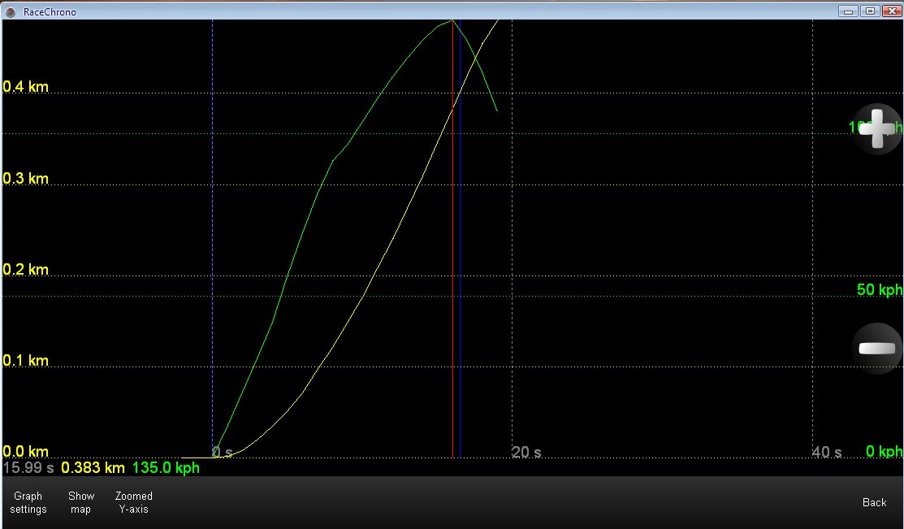Select the red vertical cursor line
Screen dimensions: 904x529
pyautogui.click(x=452, y=244)
